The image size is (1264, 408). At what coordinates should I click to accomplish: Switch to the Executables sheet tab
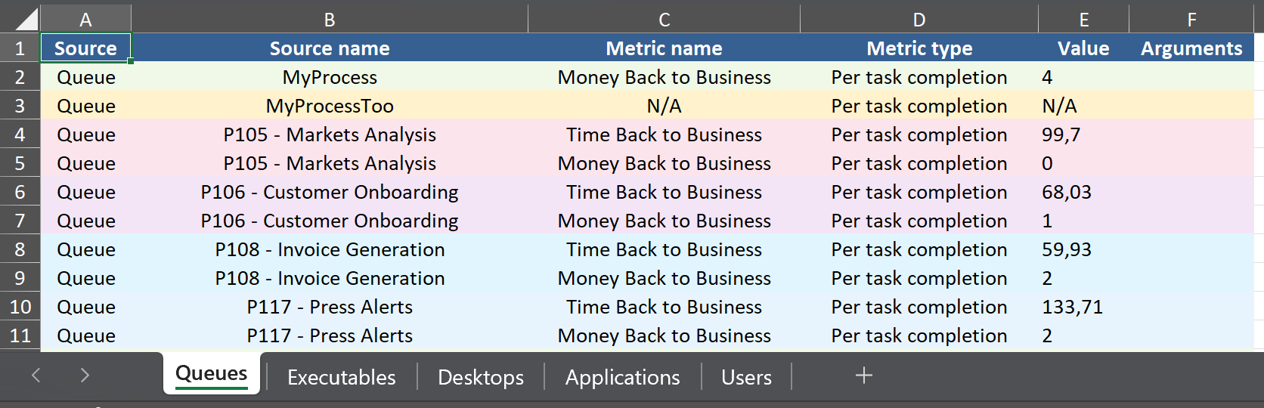(x=341, y=377)
